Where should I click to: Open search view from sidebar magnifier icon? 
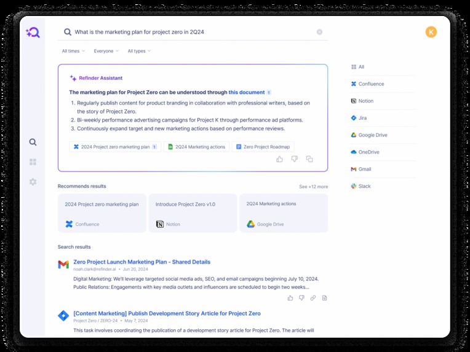(x=33, y=142)
